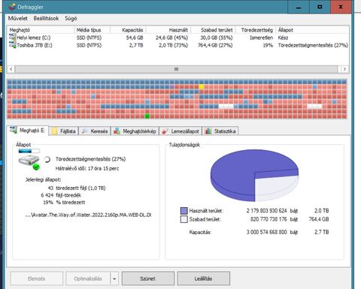Click the Szabad terület white color swatch
Screen dimensions: 361x289
point(184,219)
